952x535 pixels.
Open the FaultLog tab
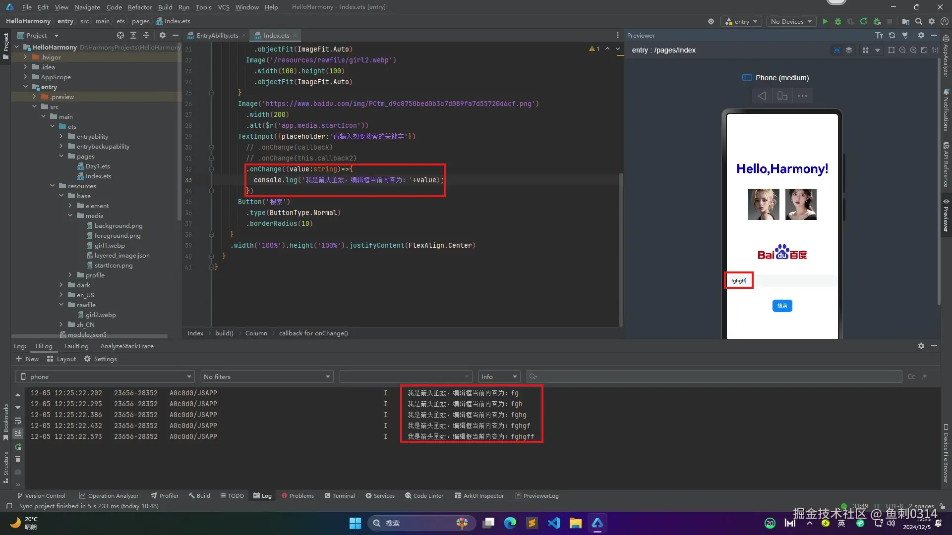click(x=76, y=346)
